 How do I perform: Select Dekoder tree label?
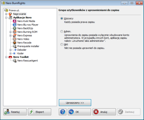tap(22, 50)
